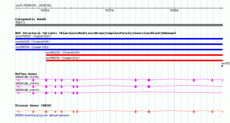Image resolution: width=230 pixels, height=123 pixels.
Task: Open the nsv598741 (Cooper2011) label
Action: [x=63, y=58]
